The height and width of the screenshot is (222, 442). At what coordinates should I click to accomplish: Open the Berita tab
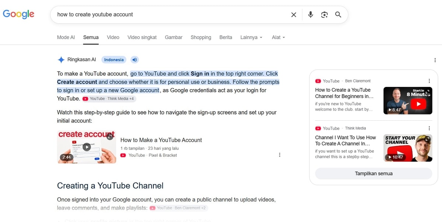pyautogui.click(x=226, y=37)
